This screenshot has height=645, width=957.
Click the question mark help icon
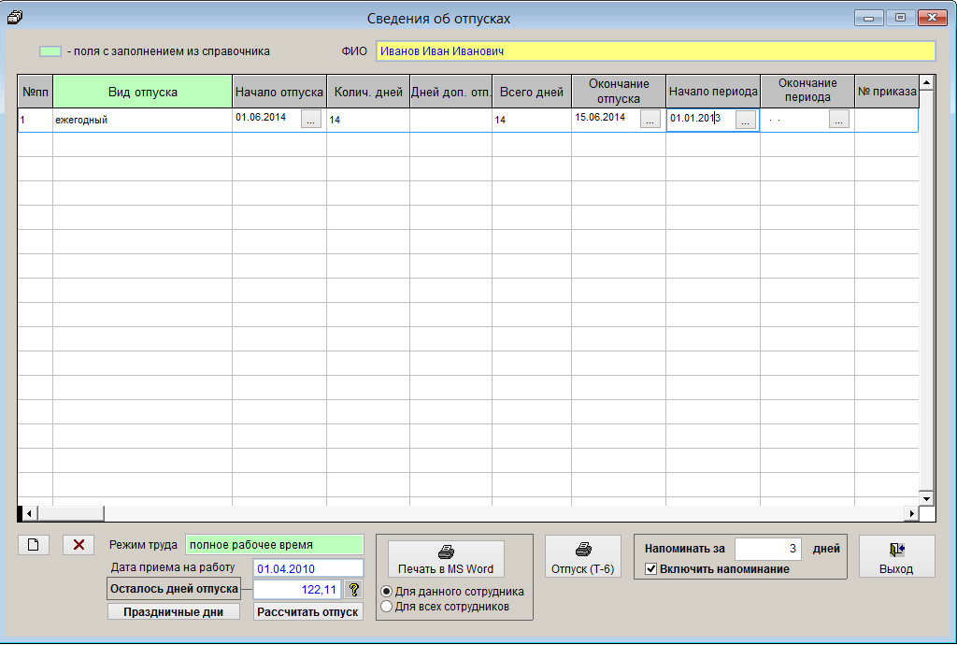pyautogui.click(x=353, y=589)
